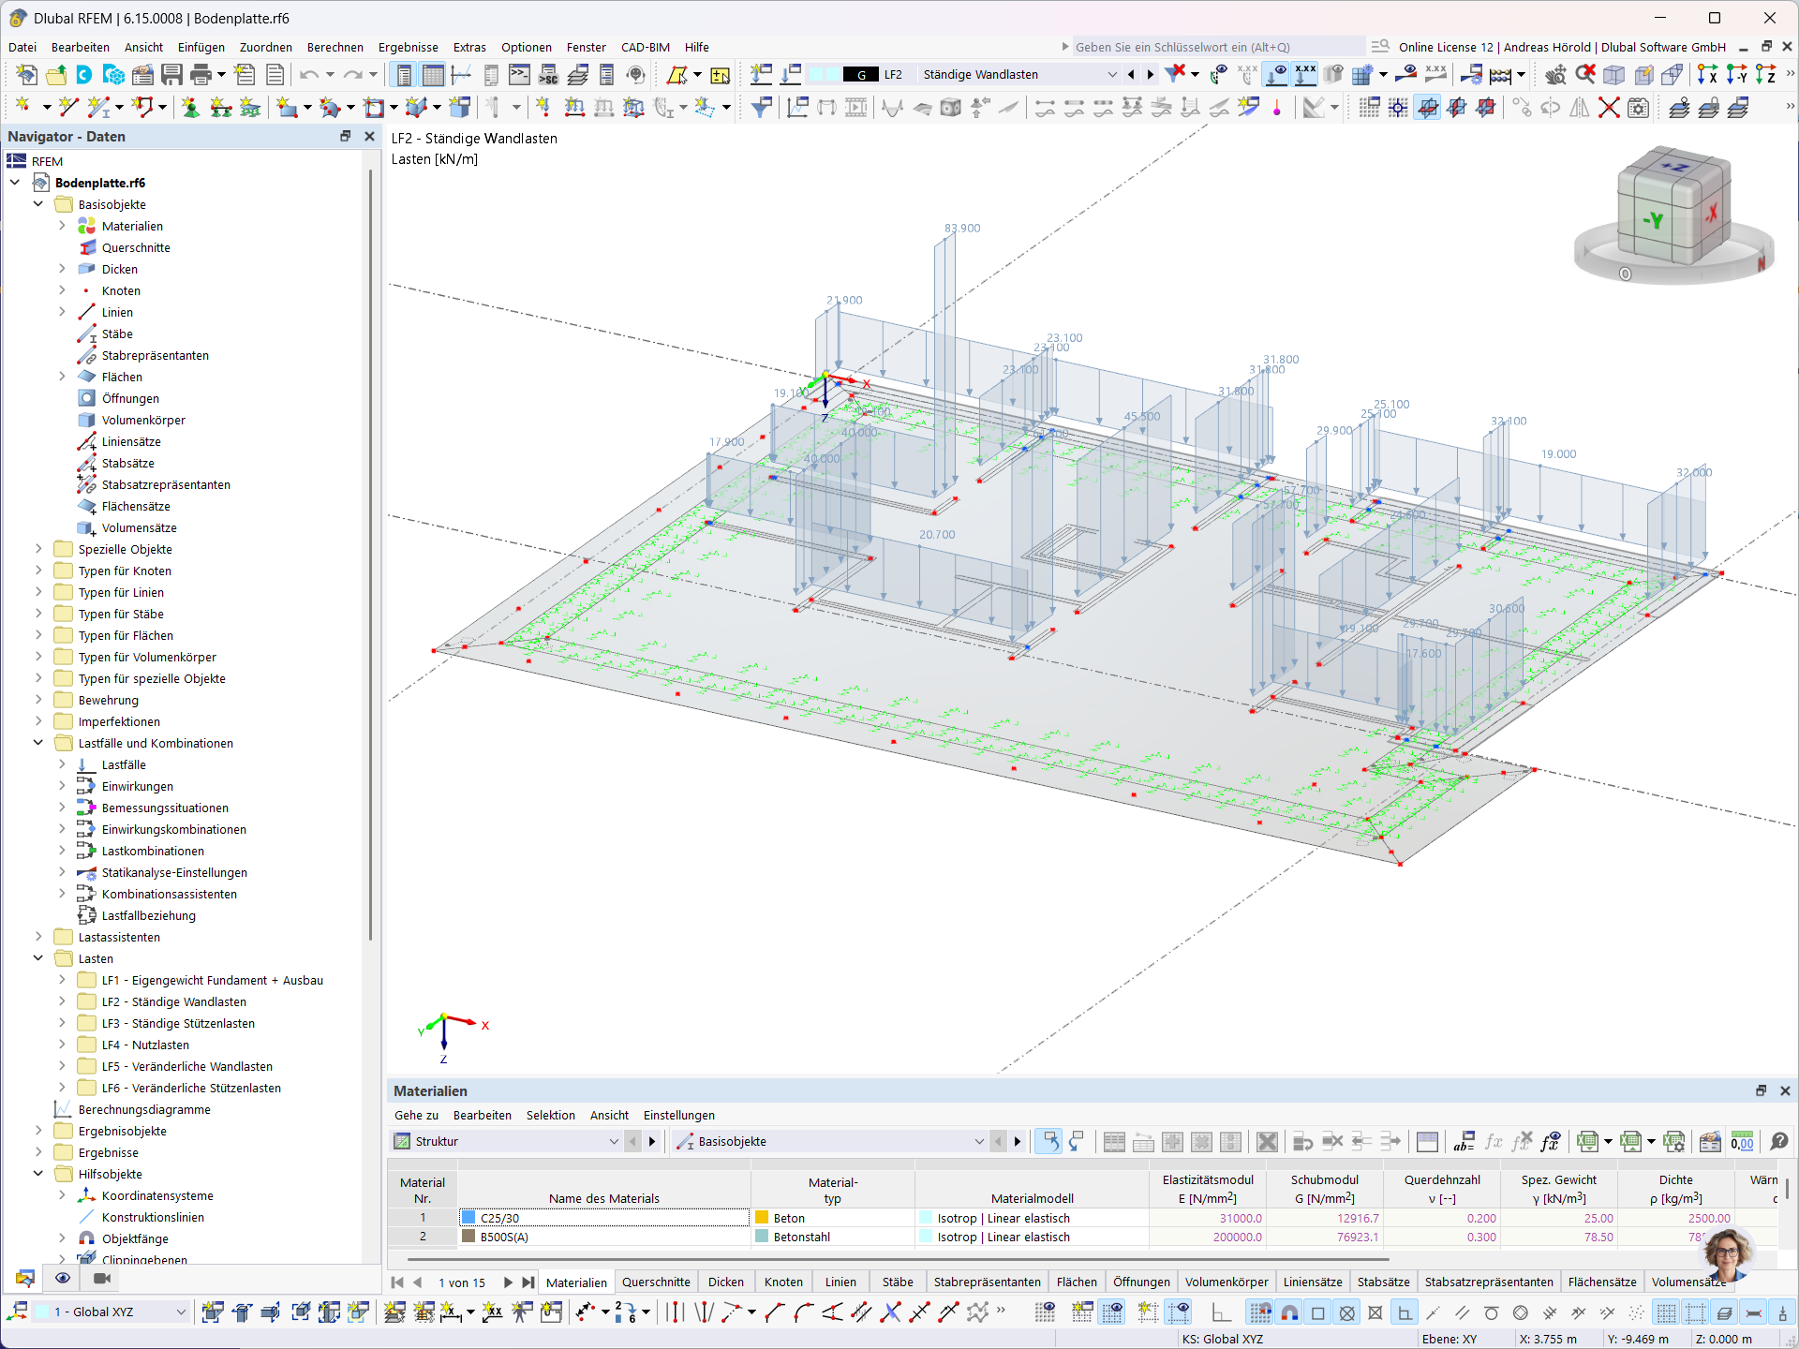Click the brown color swatch of B500S(A)
This screenshot has width=1799, height=1349.
click(468, 1237)
